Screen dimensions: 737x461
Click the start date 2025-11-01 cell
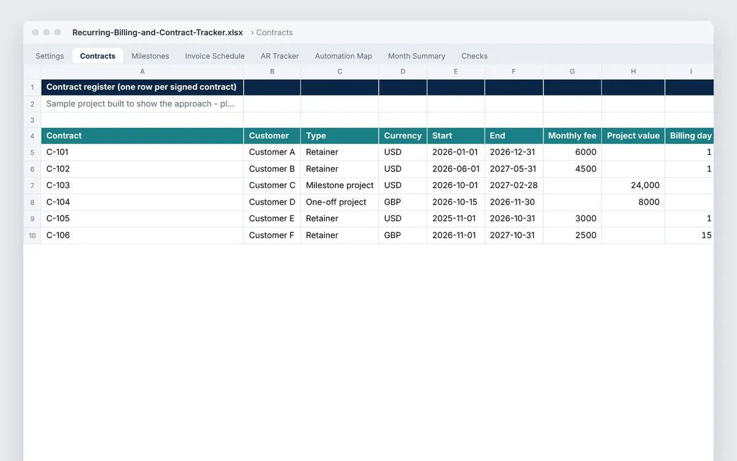456,219
